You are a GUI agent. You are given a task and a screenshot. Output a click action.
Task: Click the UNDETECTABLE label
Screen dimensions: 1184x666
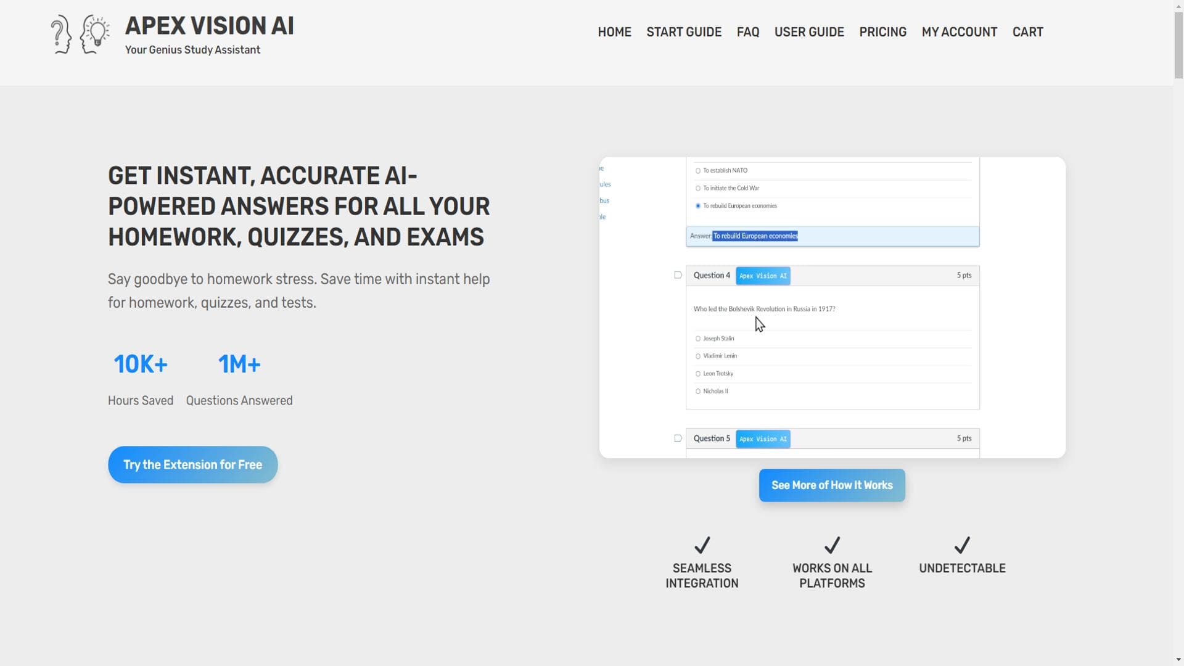tap(962, 568)
